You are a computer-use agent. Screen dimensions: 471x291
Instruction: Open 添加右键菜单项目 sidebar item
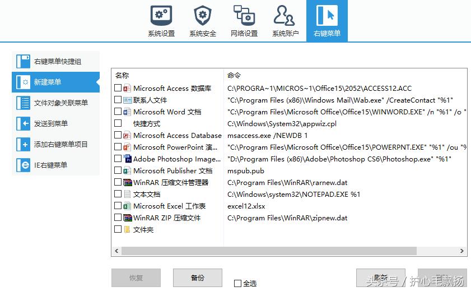(x=55, y=144)
